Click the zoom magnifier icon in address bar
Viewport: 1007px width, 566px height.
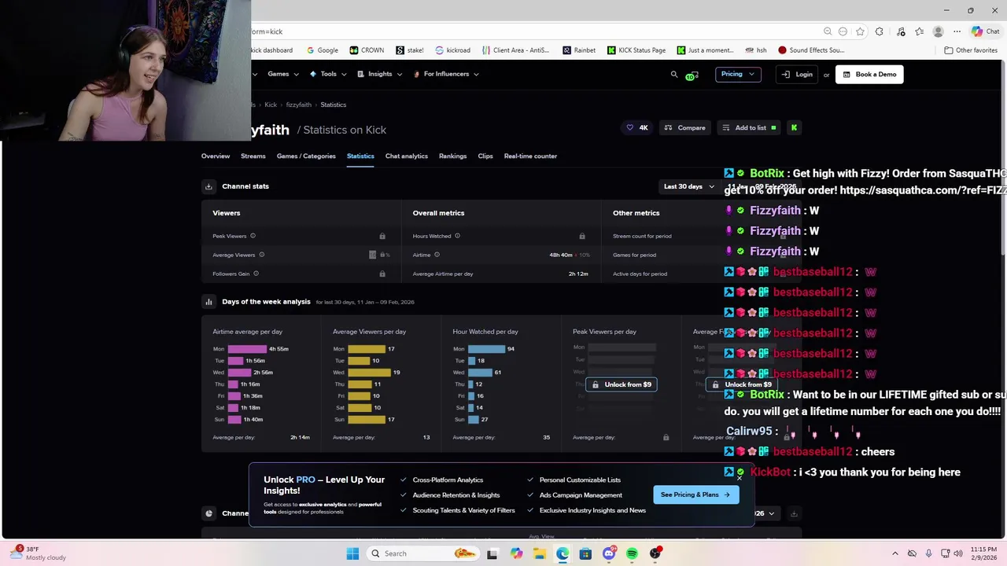[828, 31]
